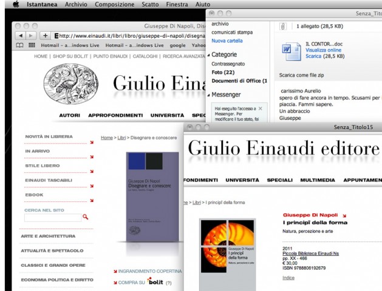Open SPECIALI tab in Senza_Titolo15 window

point(280,180)
